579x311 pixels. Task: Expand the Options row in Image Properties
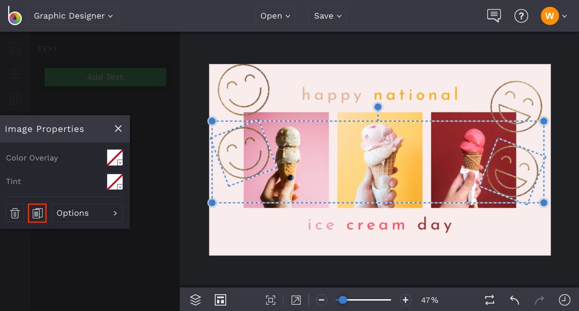click(x=87, y=213)
